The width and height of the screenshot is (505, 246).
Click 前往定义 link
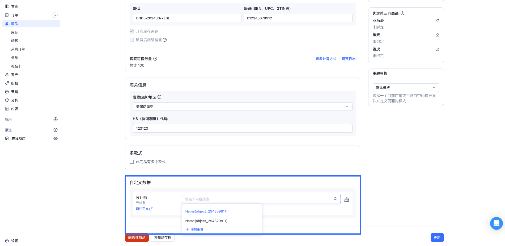coord(142,209)
